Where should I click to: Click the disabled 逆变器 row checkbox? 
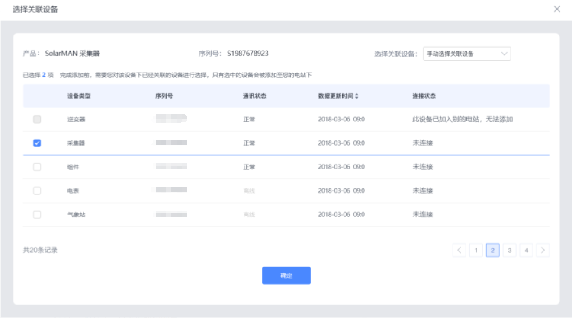[x=37, y=120]
